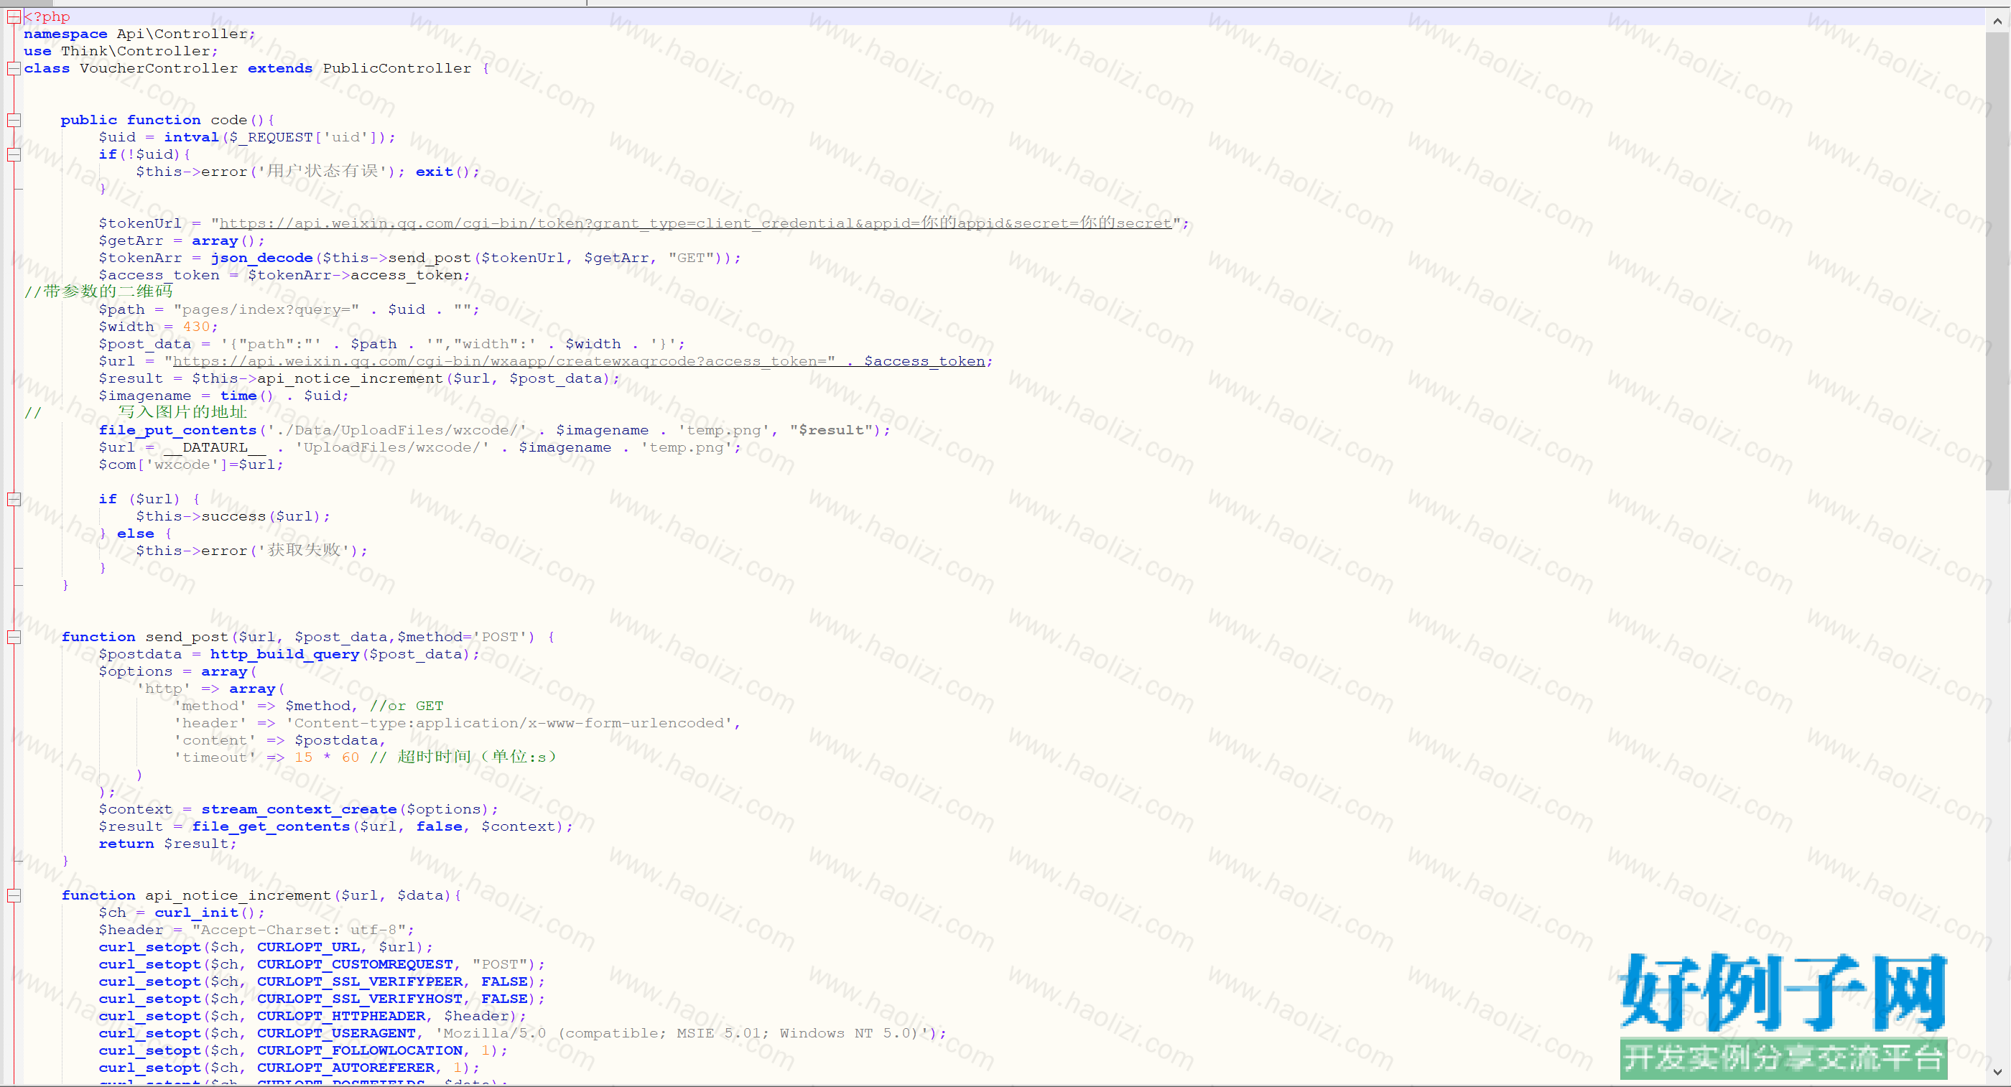The width and height of the screenshot is (2011, 1087).
Task: Click the "pages/index?query=" string
Action: coord(266,309)
